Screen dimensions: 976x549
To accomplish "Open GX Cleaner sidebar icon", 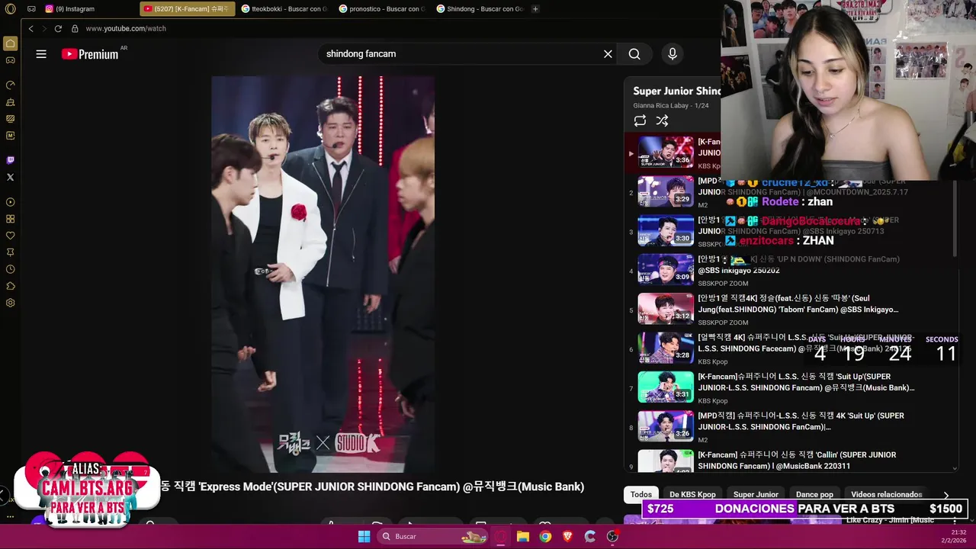I will click(x=10, y=102).
